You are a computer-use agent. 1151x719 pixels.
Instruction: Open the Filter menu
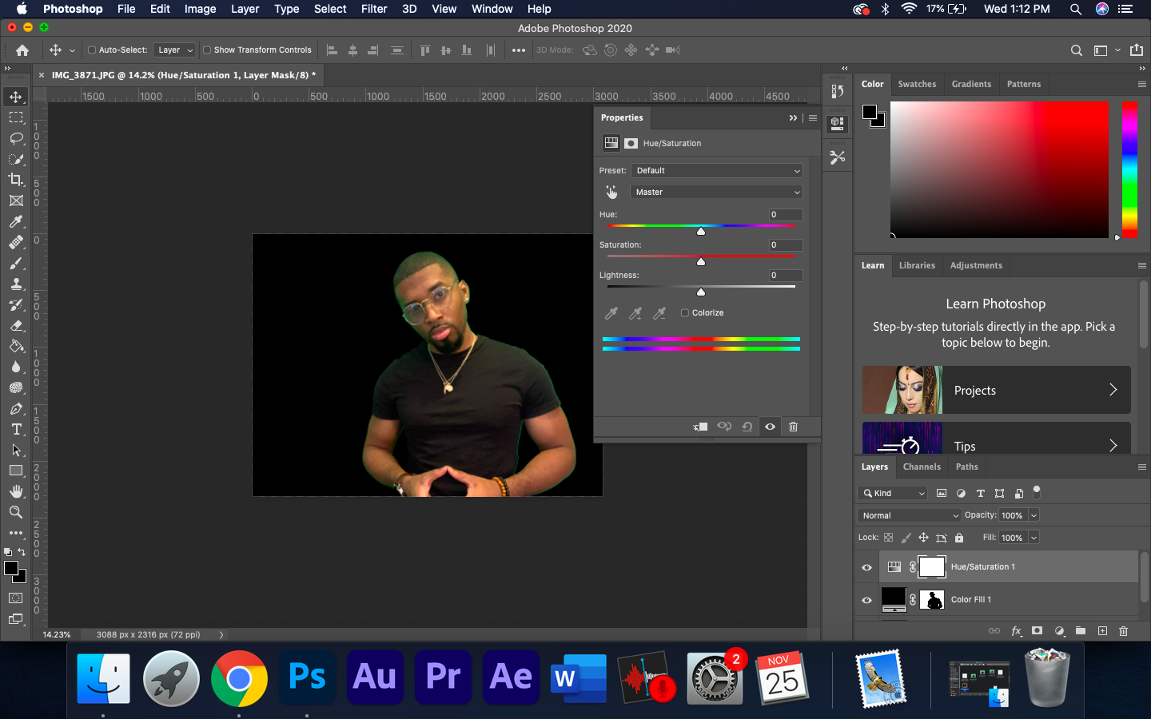point(374,9)
